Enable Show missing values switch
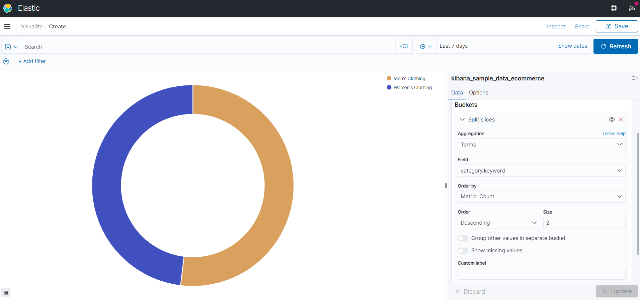Screen dimensions: 640x300 click(x=463, y=251)
